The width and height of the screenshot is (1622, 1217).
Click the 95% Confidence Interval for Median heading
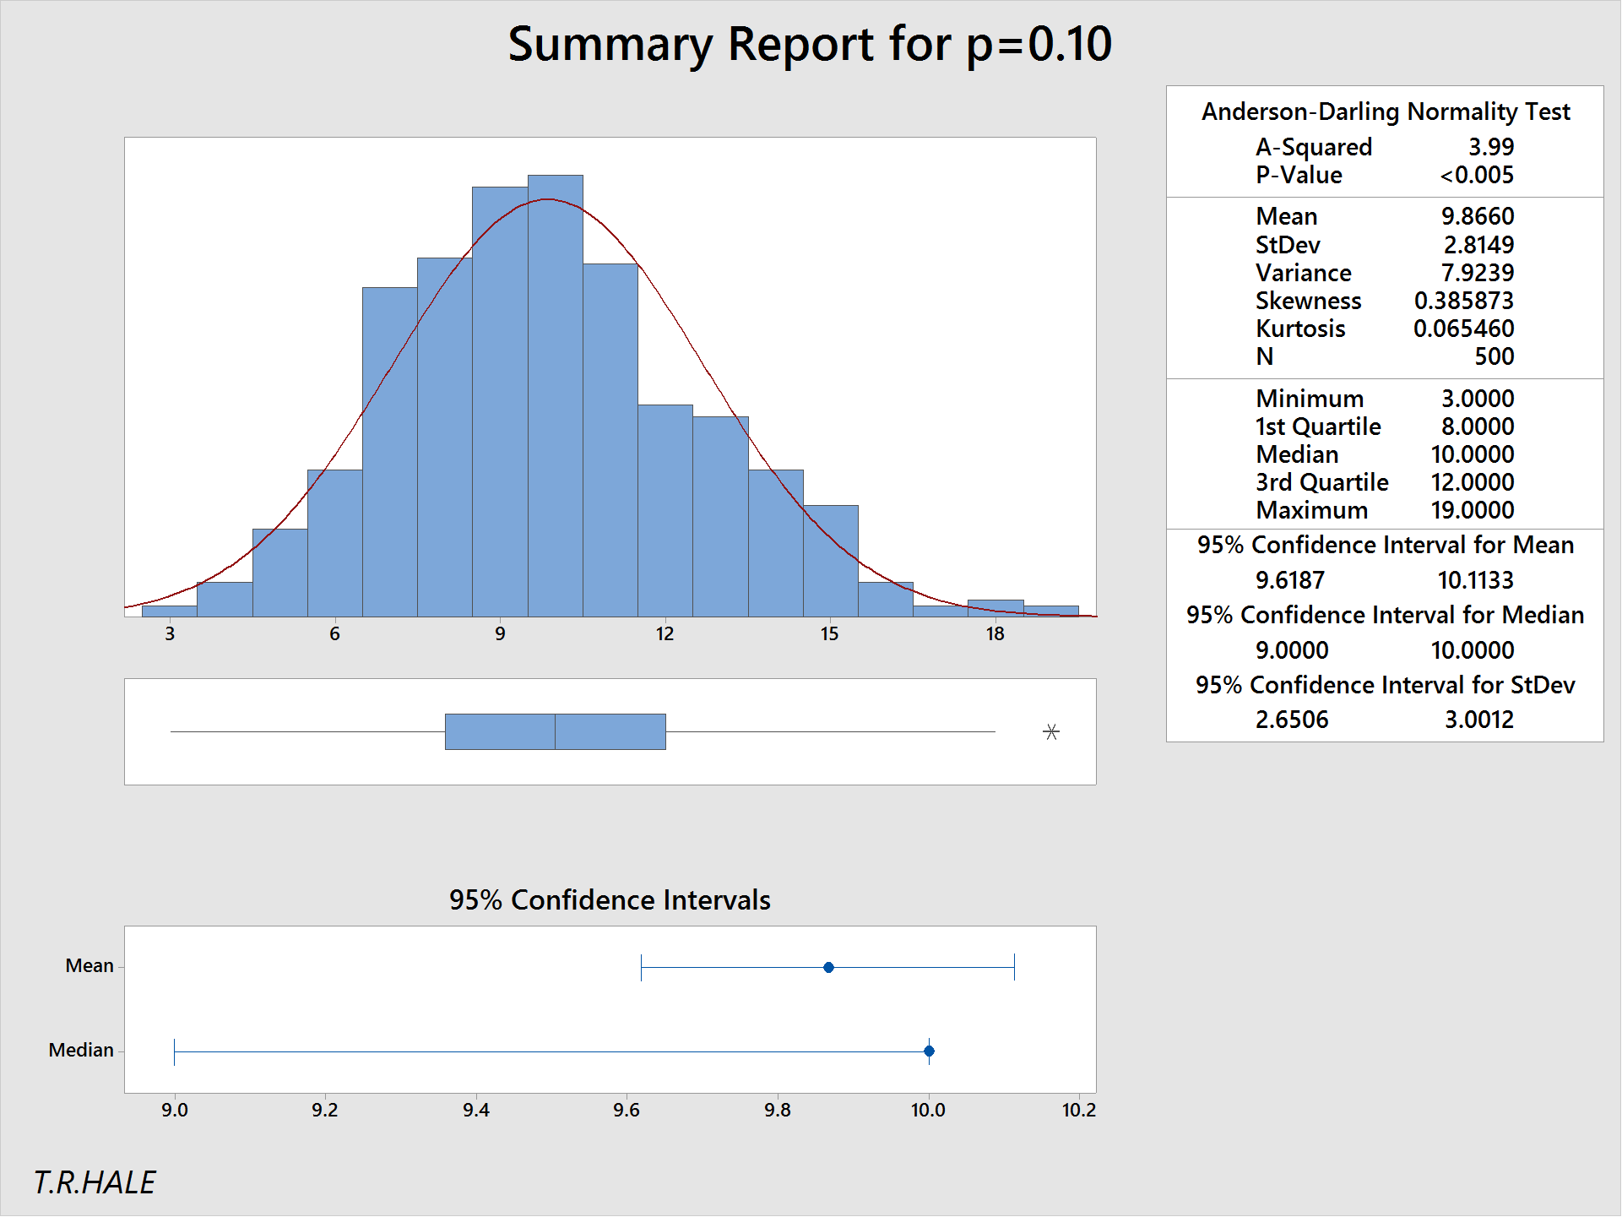pyautogui.click(x=1385, y=615)
